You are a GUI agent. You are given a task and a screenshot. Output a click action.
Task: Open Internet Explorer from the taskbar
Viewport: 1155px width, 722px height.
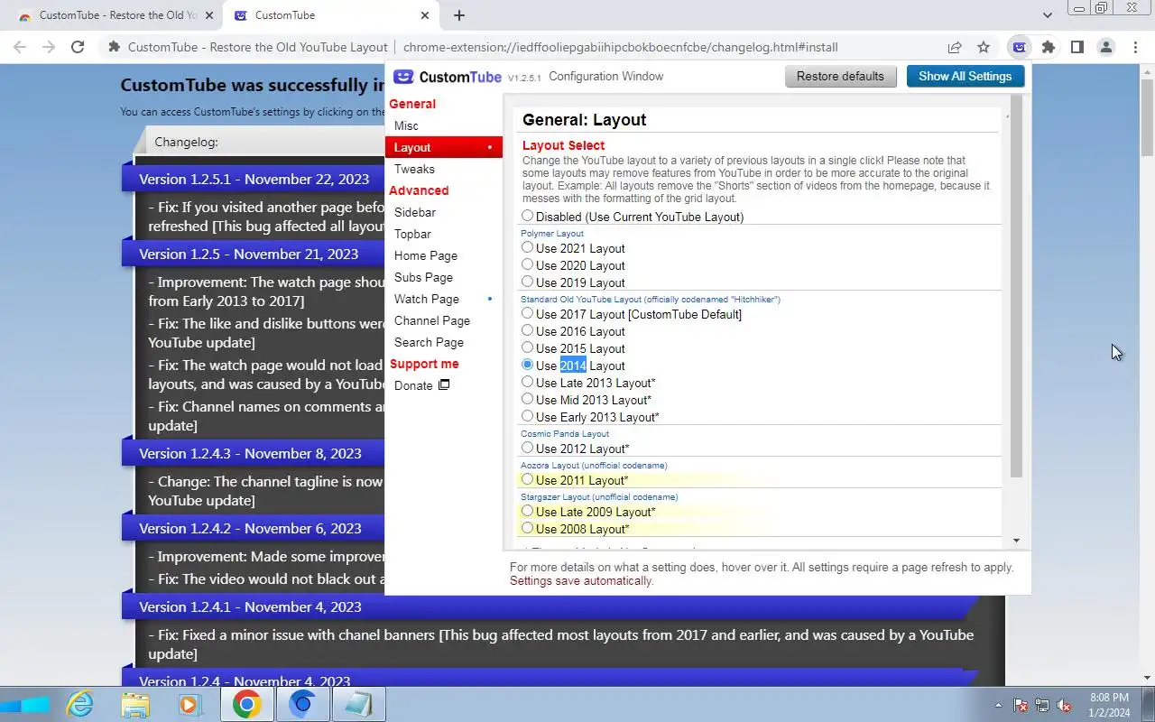click(80, 704)
